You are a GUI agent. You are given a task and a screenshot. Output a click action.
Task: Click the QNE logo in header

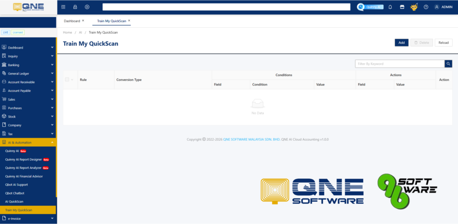pyautogui.click(x=28, y=7)
